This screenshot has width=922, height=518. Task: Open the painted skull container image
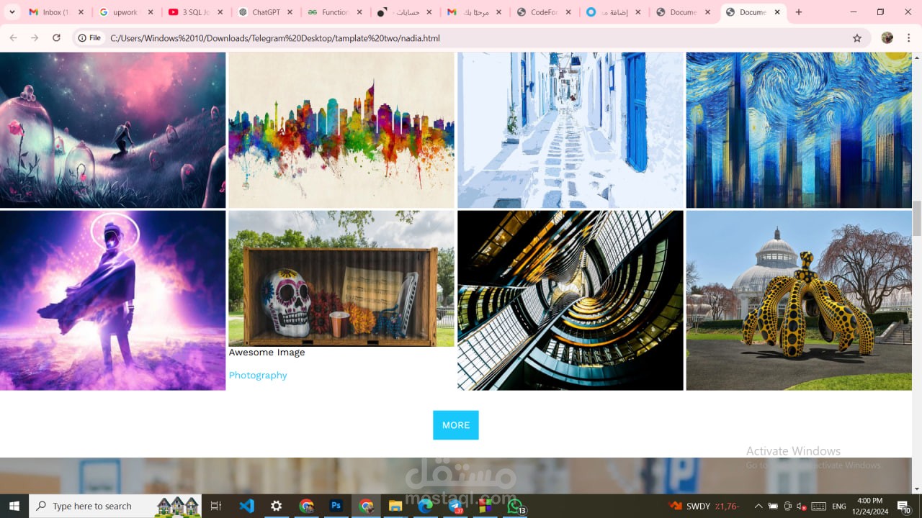[341, 278]
